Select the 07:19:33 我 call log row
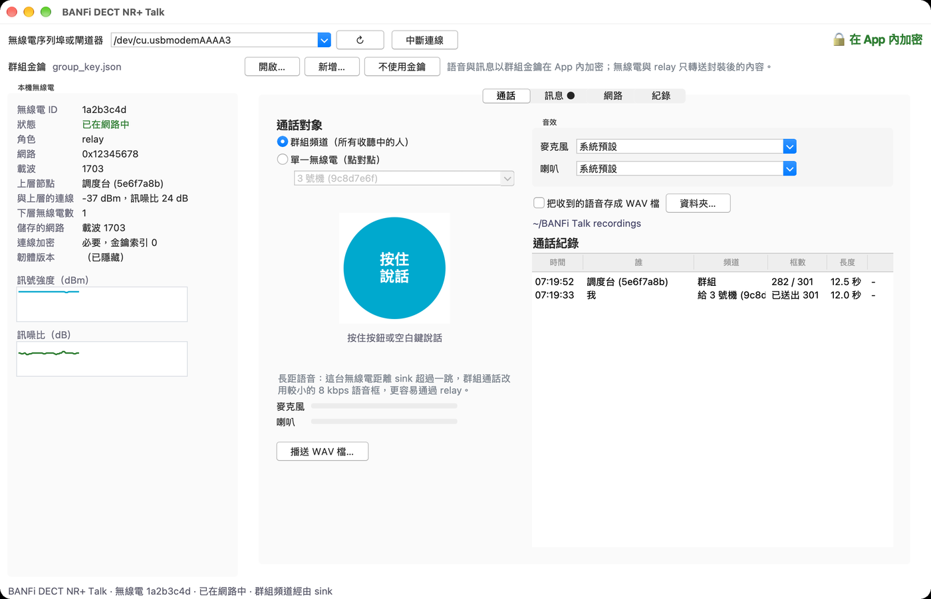931x599 pixels. pos(712,295)
